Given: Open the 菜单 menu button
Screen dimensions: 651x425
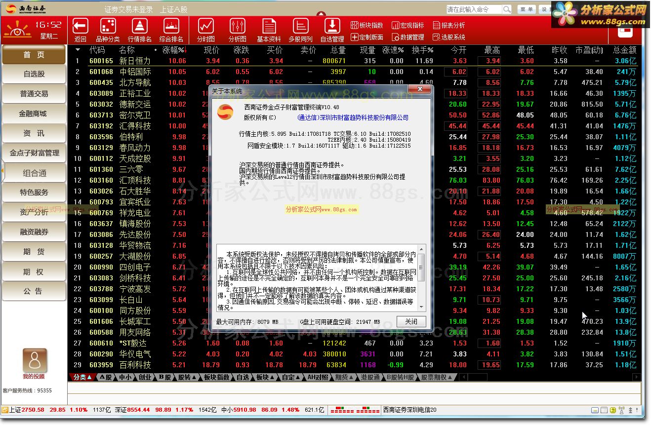Looking at the screenshot, I should pyautogui.click(x=526, y=9).
